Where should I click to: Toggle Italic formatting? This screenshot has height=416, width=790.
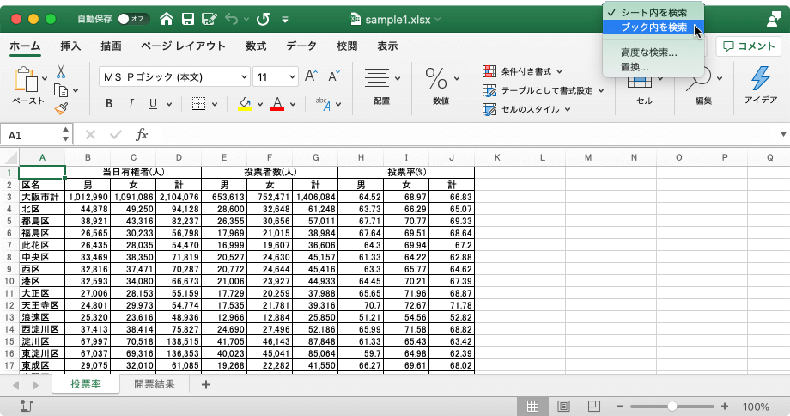pyautogui.click(x=131, y=103)
